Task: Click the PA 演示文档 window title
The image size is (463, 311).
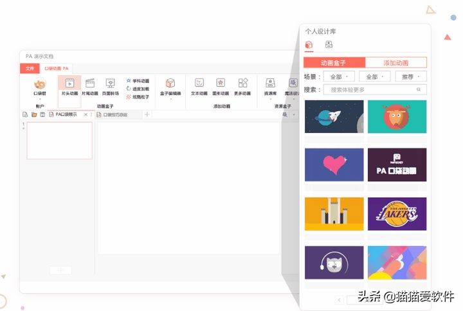Action: pos(39,56)
